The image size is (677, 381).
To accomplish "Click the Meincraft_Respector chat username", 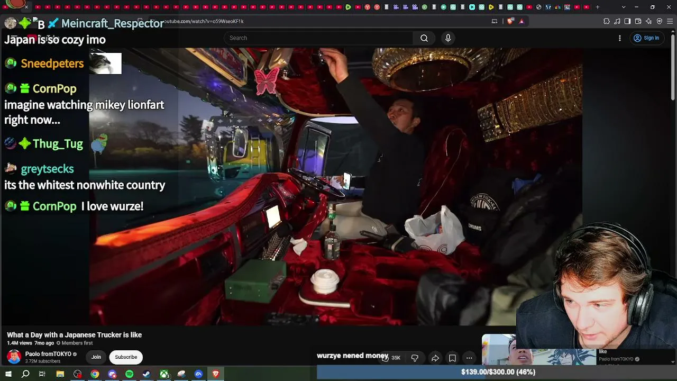I will coord(113,23).
